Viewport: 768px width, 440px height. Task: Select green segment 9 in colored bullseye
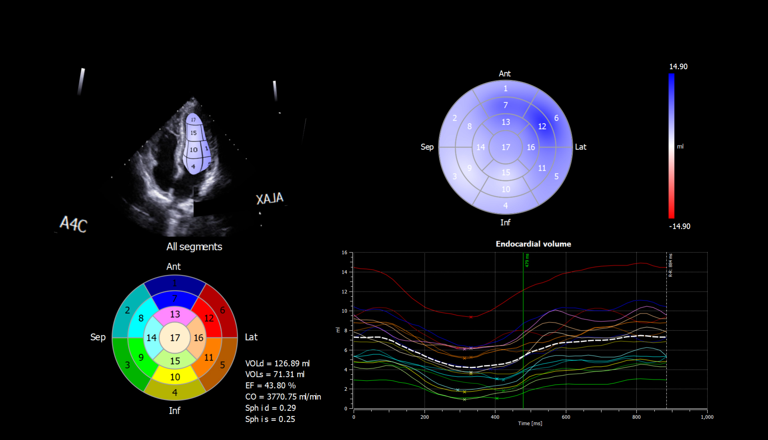pos(141,357)
